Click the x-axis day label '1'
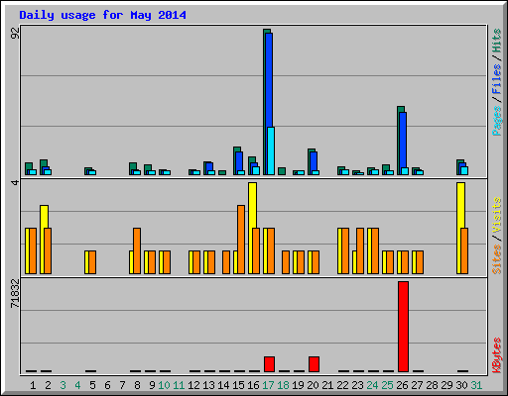The image size is (508, 396). coord(33,385)
